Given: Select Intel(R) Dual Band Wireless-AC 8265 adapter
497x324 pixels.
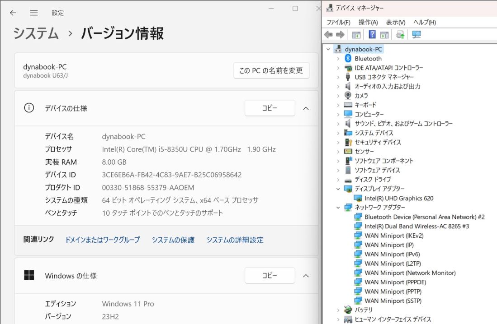Looking at the screenshot, I should 417,226.
